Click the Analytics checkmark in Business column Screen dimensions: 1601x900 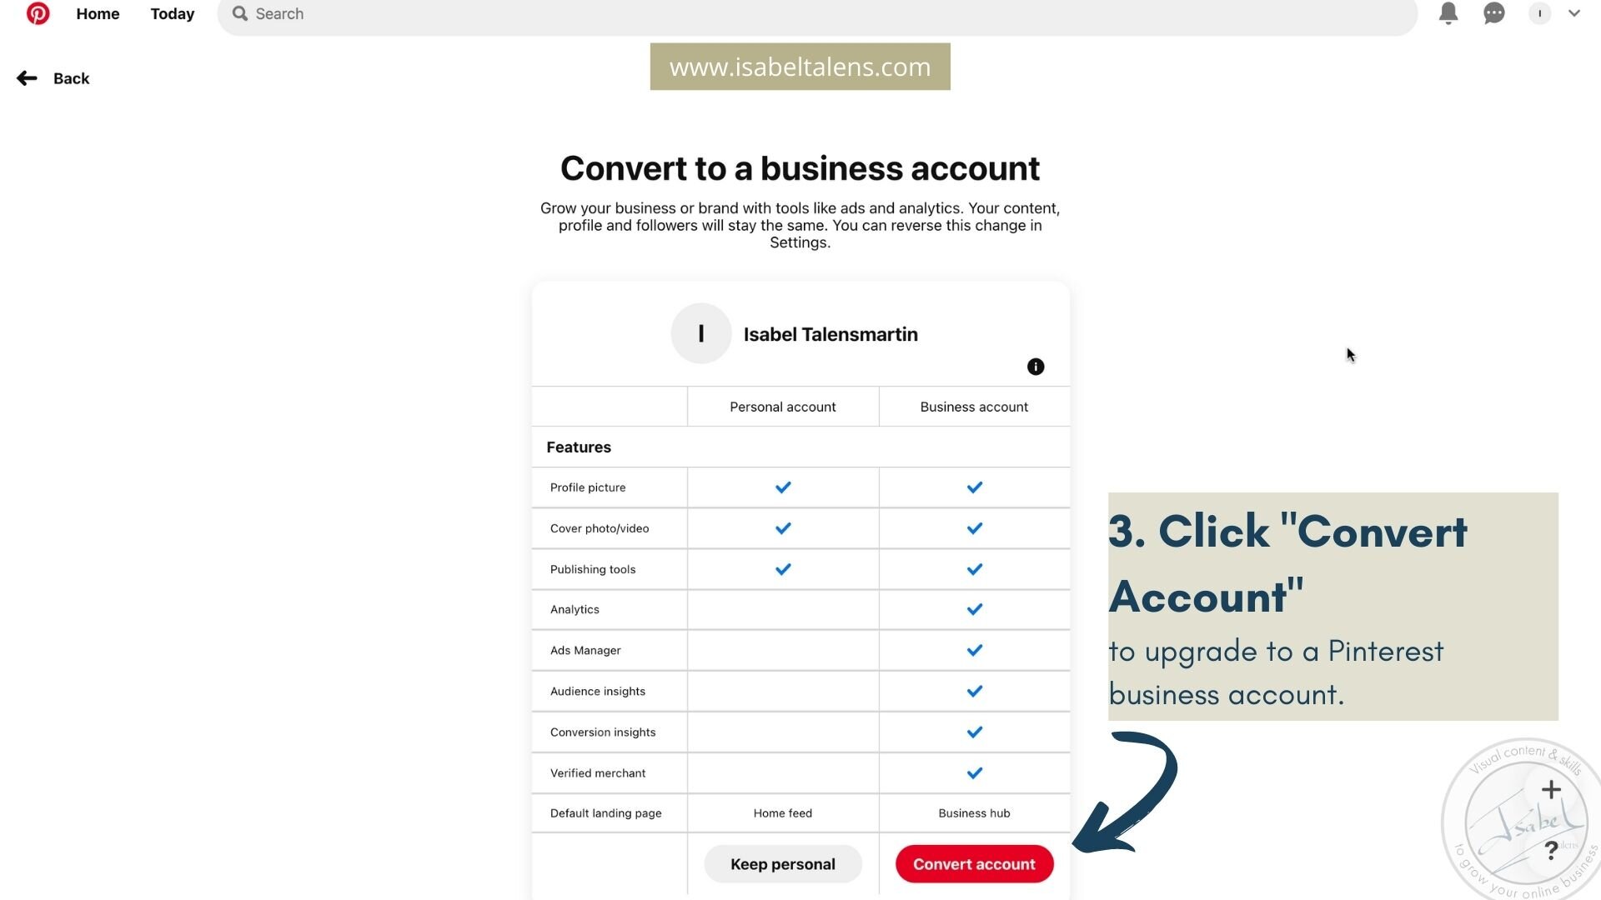[x=974, y=610]
